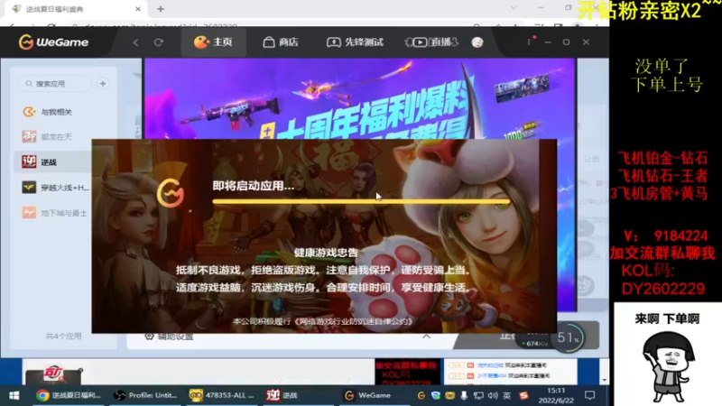Close the Chrome tab 逆战夏日福利盛典
722x406 pixels.
(138, 9)
